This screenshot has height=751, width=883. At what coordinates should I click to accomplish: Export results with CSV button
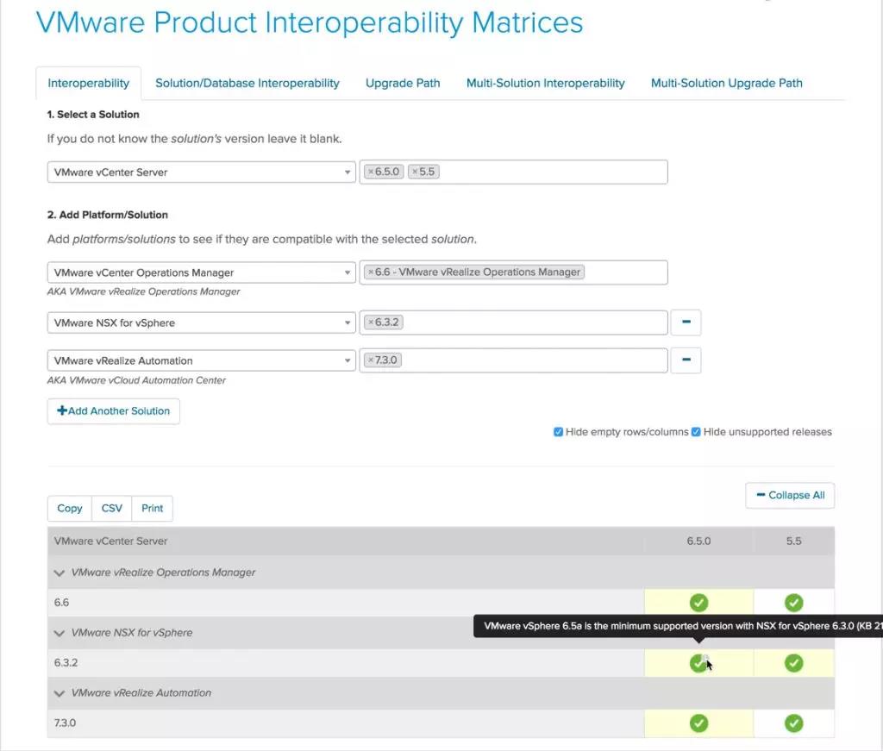point(111,509)
